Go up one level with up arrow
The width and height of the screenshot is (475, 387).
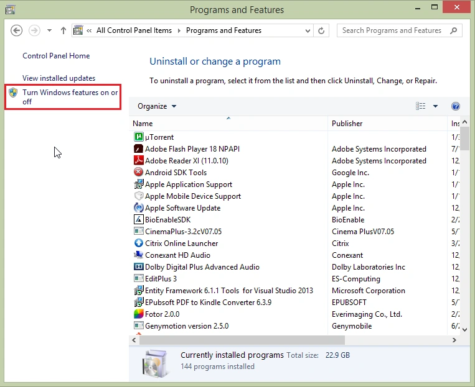pos(63,30)
